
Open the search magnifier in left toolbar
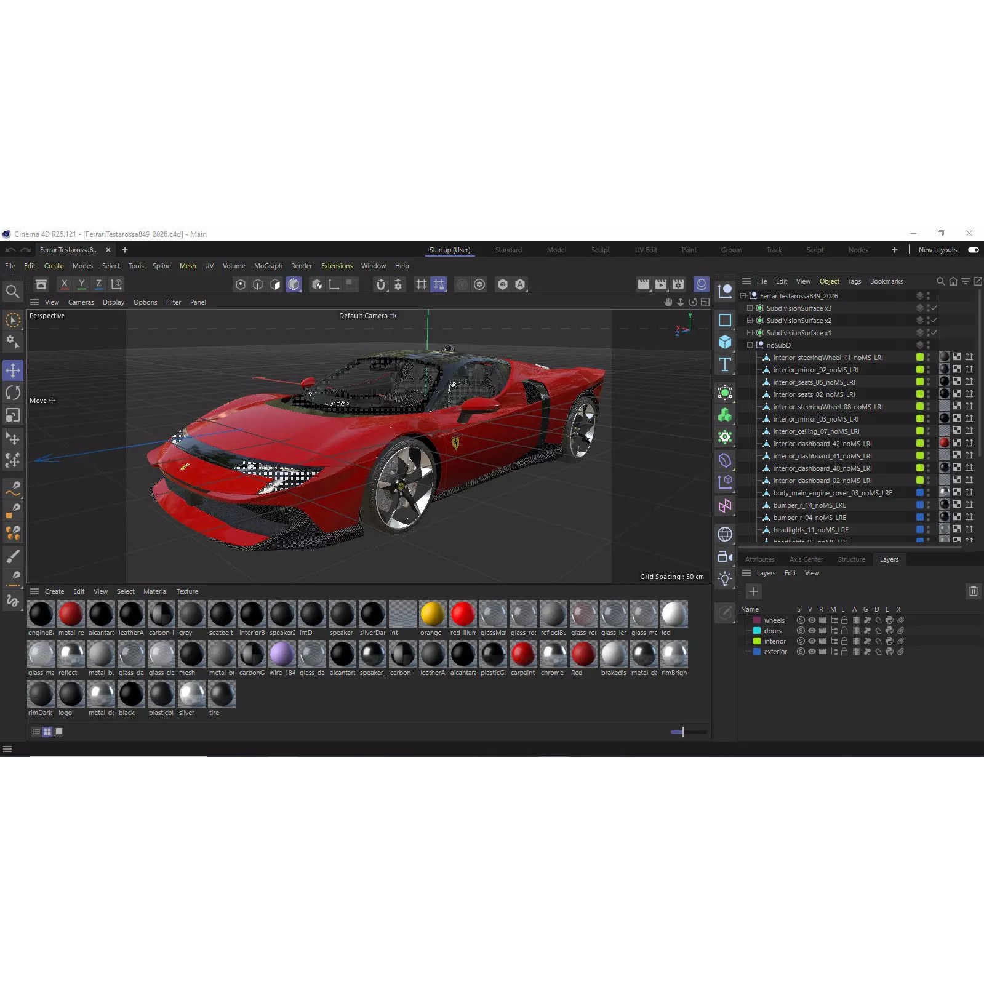click(12, 291)
